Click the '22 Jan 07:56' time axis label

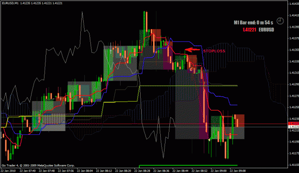66,171
